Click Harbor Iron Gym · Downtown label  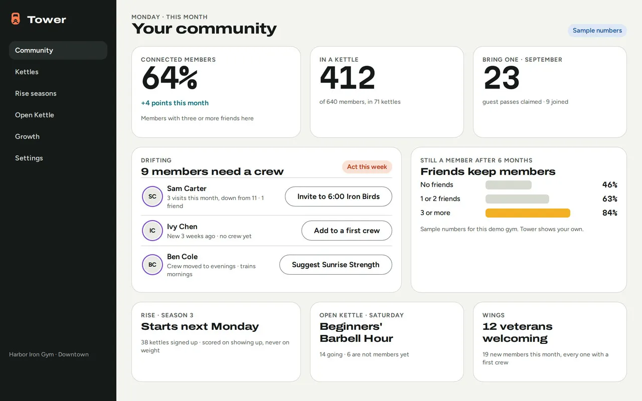pos(49,354)
